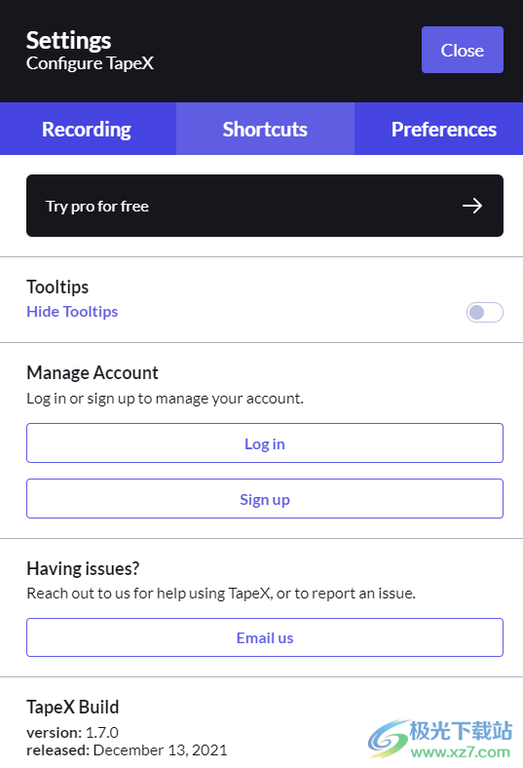Click the version 1.7.0 text
Viewport: 523px width, 768px height.
point(72,732)
